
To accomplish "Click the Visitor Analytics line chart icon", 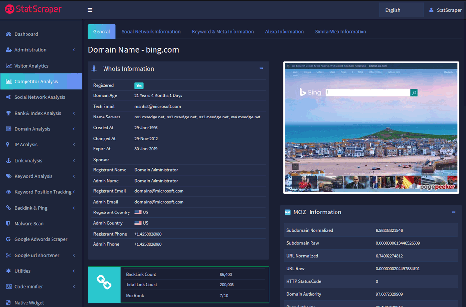I will click(9, 66).
